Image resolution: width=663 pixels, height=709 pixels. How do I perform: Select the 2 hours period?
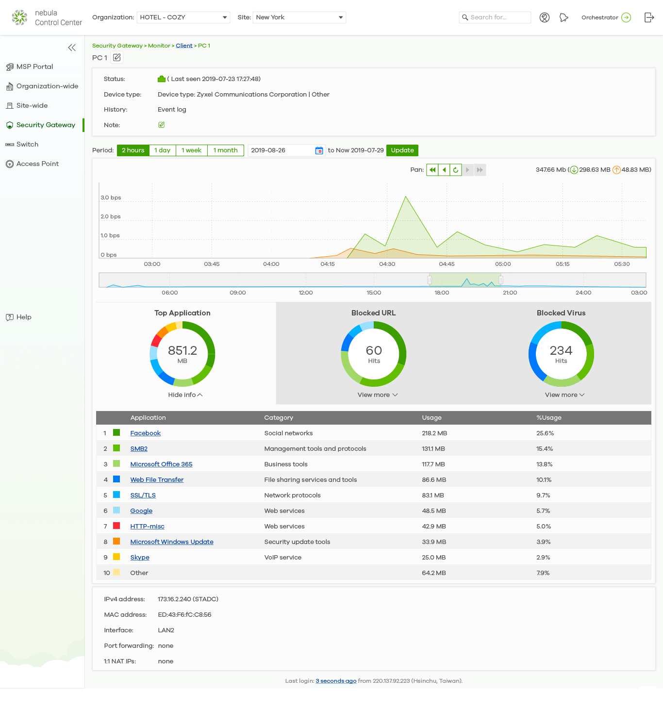[133, 150]
